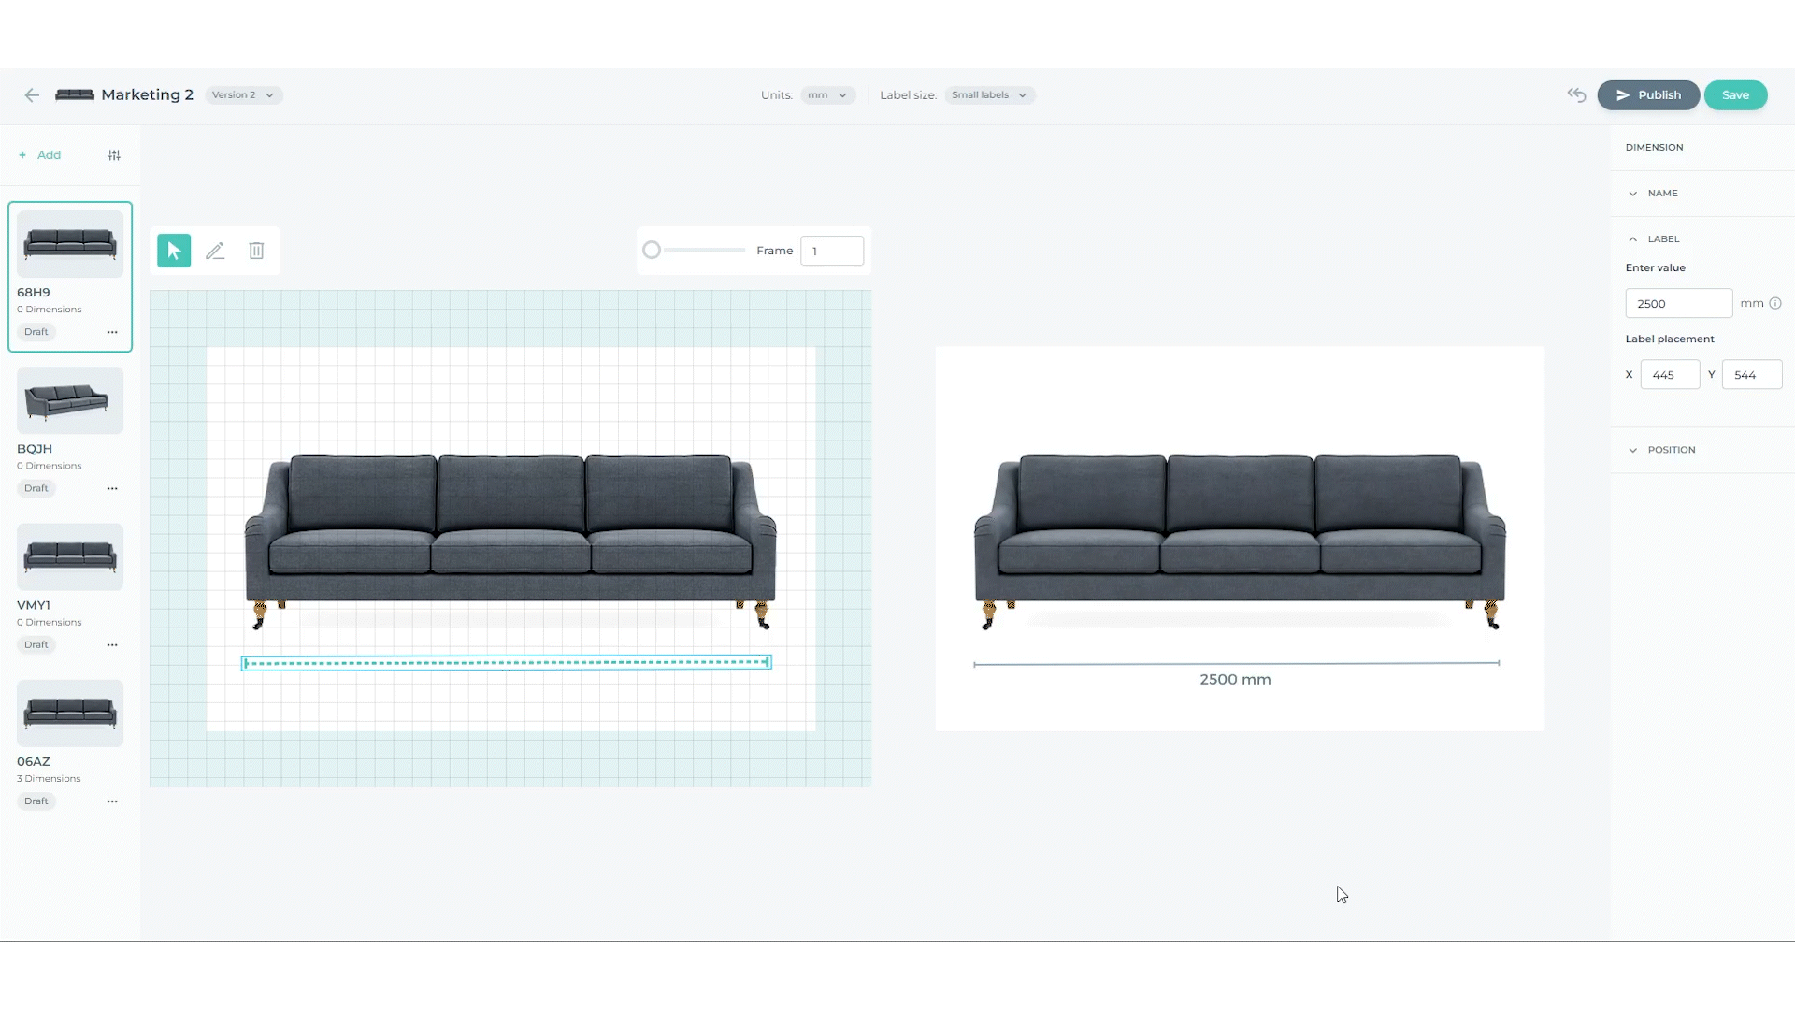Click the Publish button
The width and height of the screenshot is (1795, 1010).
click(1647, 95)
